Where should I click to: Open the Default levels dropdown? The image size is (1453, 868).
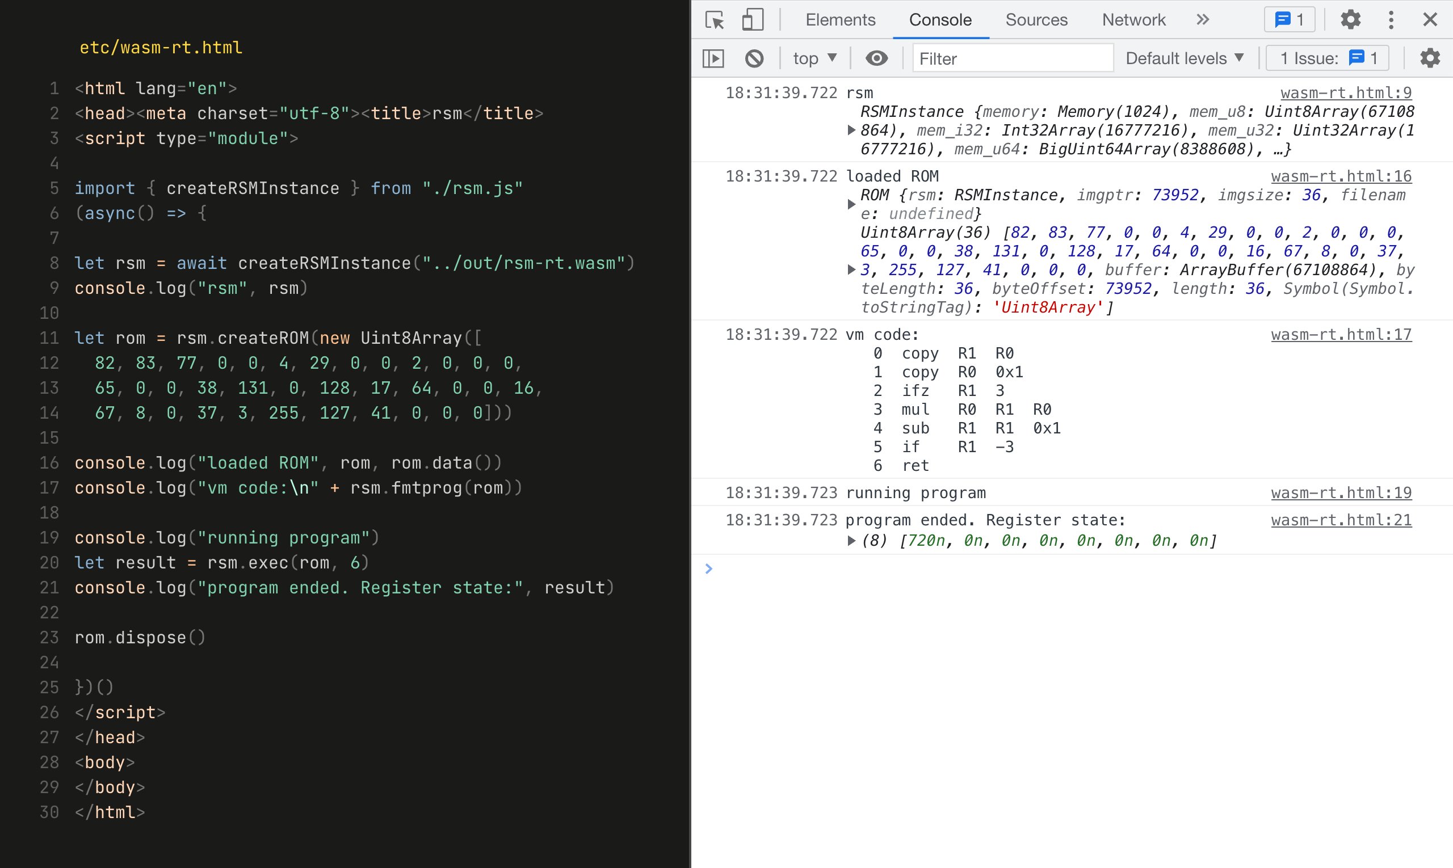pyautogui.click(x=1185, y=58)
